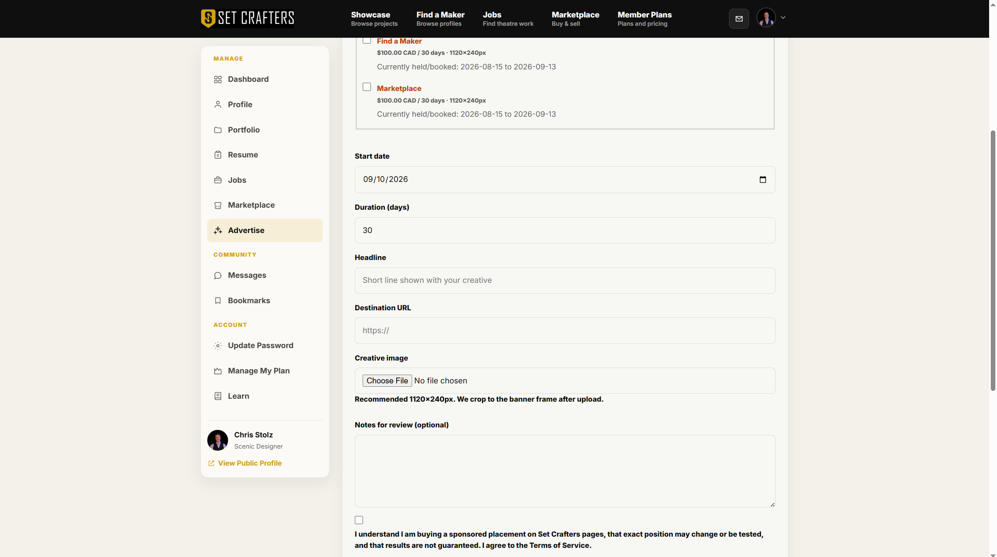The height and width of the screenshot is (557, 997).
Task: Click the Set Crafters logo
Action: tap(247, 18)
